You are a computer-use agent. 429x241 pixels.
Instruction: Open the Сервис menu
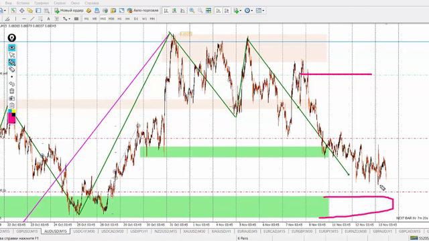click(x=60, y=3)
